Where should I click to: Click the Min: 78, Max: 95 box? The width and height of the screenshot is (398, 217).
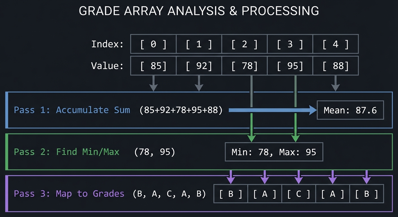coord(274,152)
